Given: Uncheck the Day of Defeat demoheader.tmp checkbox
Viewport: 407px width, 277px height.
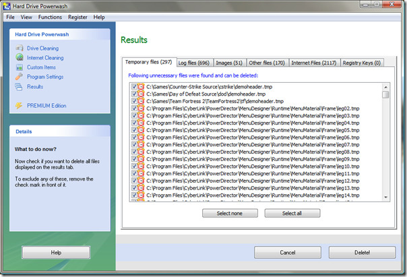Looking at the screenshot, I should (x=134, y=94).
